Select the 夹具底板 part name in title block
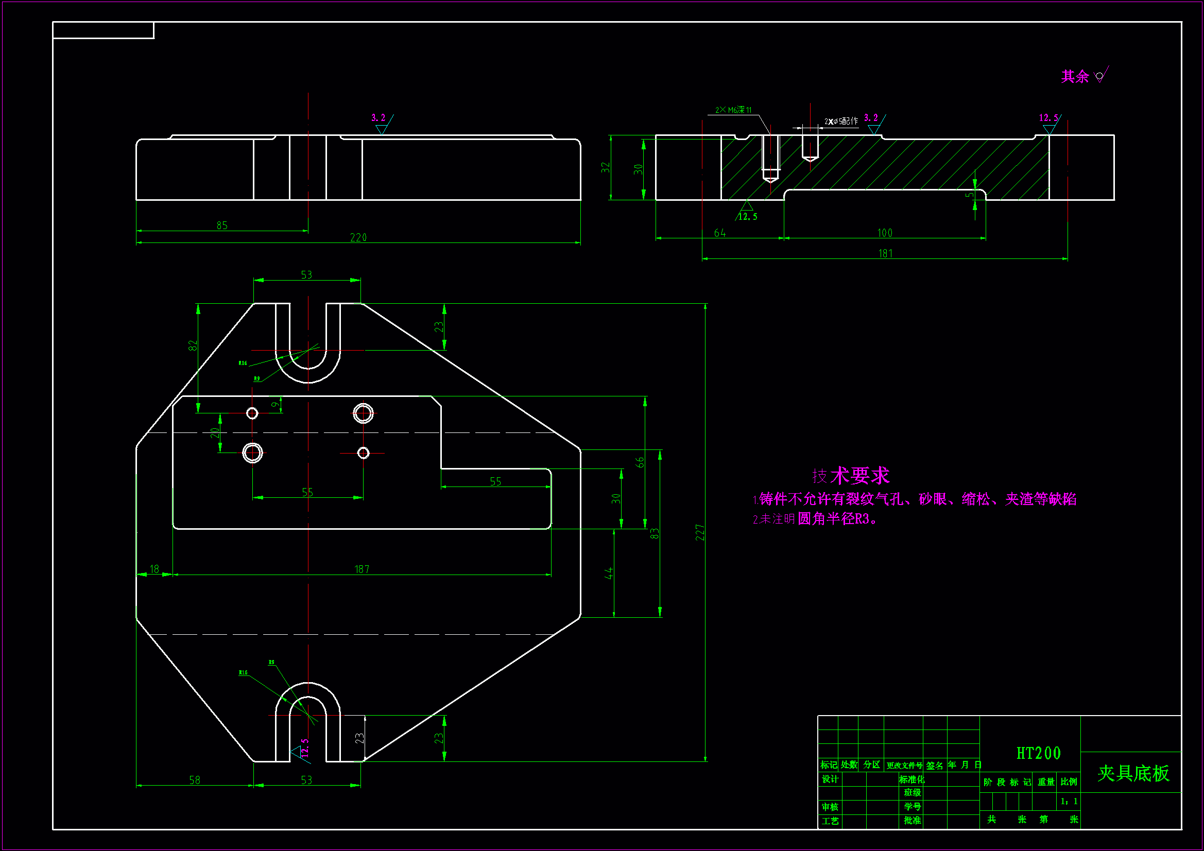1204x851 pixels. point(1133,773)
